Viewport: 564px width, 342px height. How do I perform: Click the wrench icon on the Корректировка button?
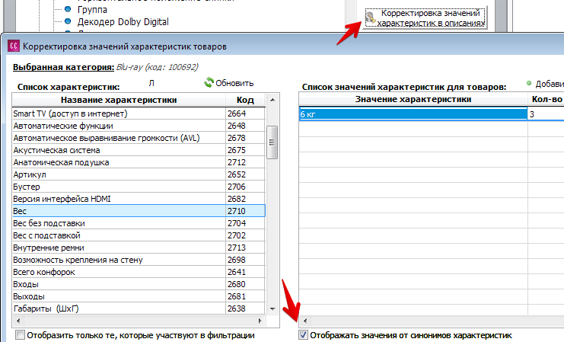point(371,18)
